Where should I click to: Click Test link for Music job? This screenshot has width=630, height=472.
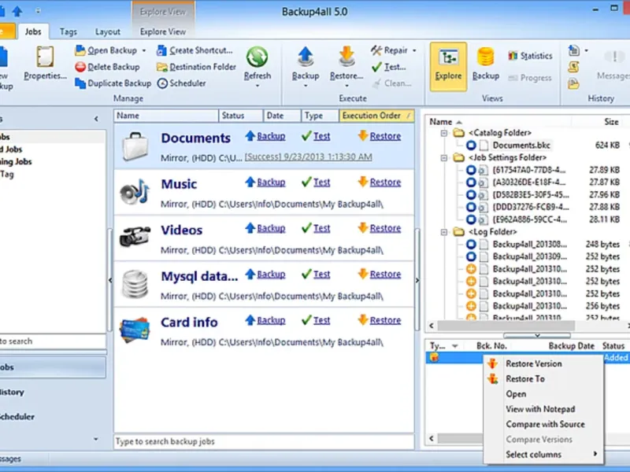coord(322,183)
